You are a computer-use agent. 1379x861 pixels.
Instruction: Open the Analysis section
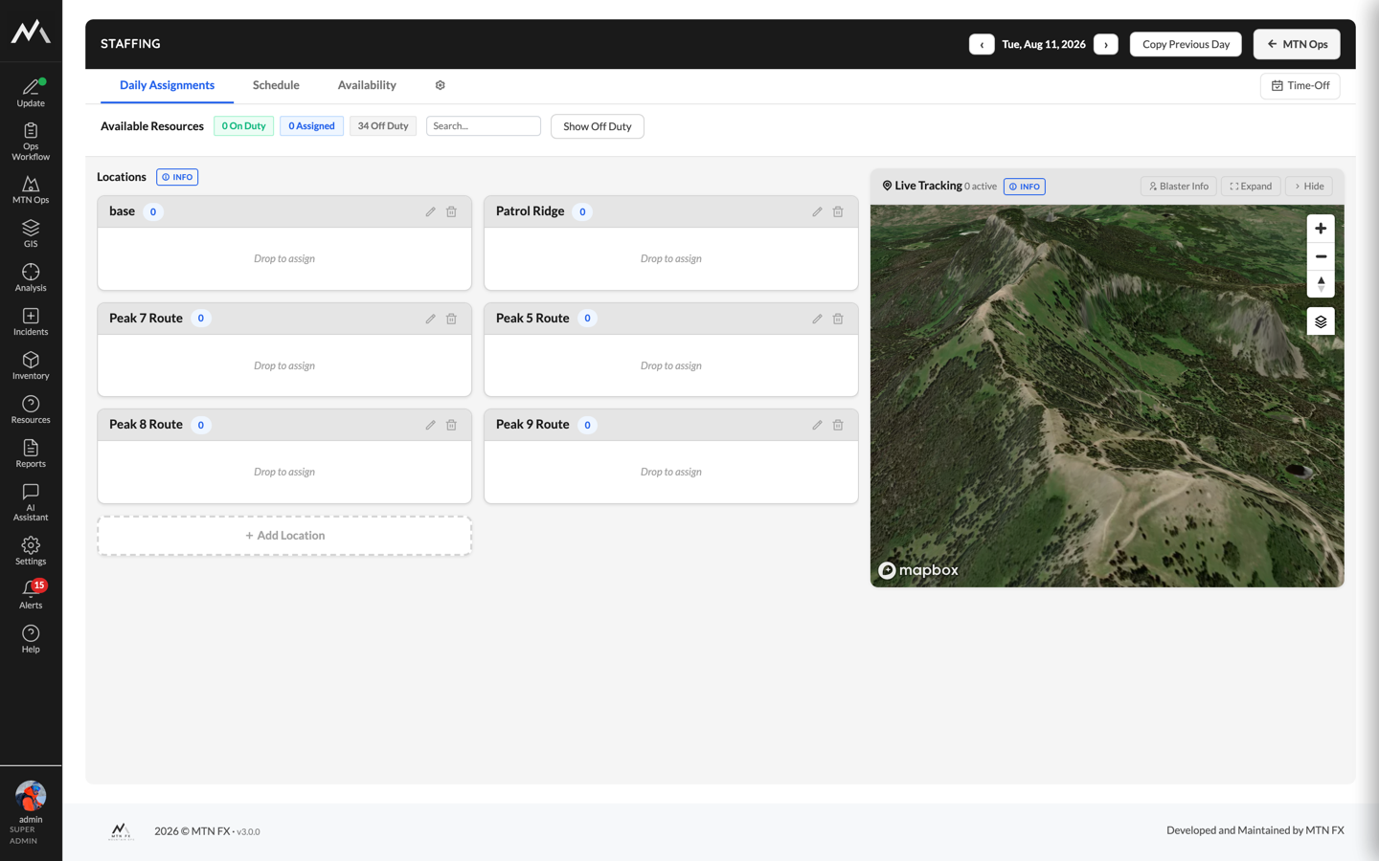coord(31,277)
